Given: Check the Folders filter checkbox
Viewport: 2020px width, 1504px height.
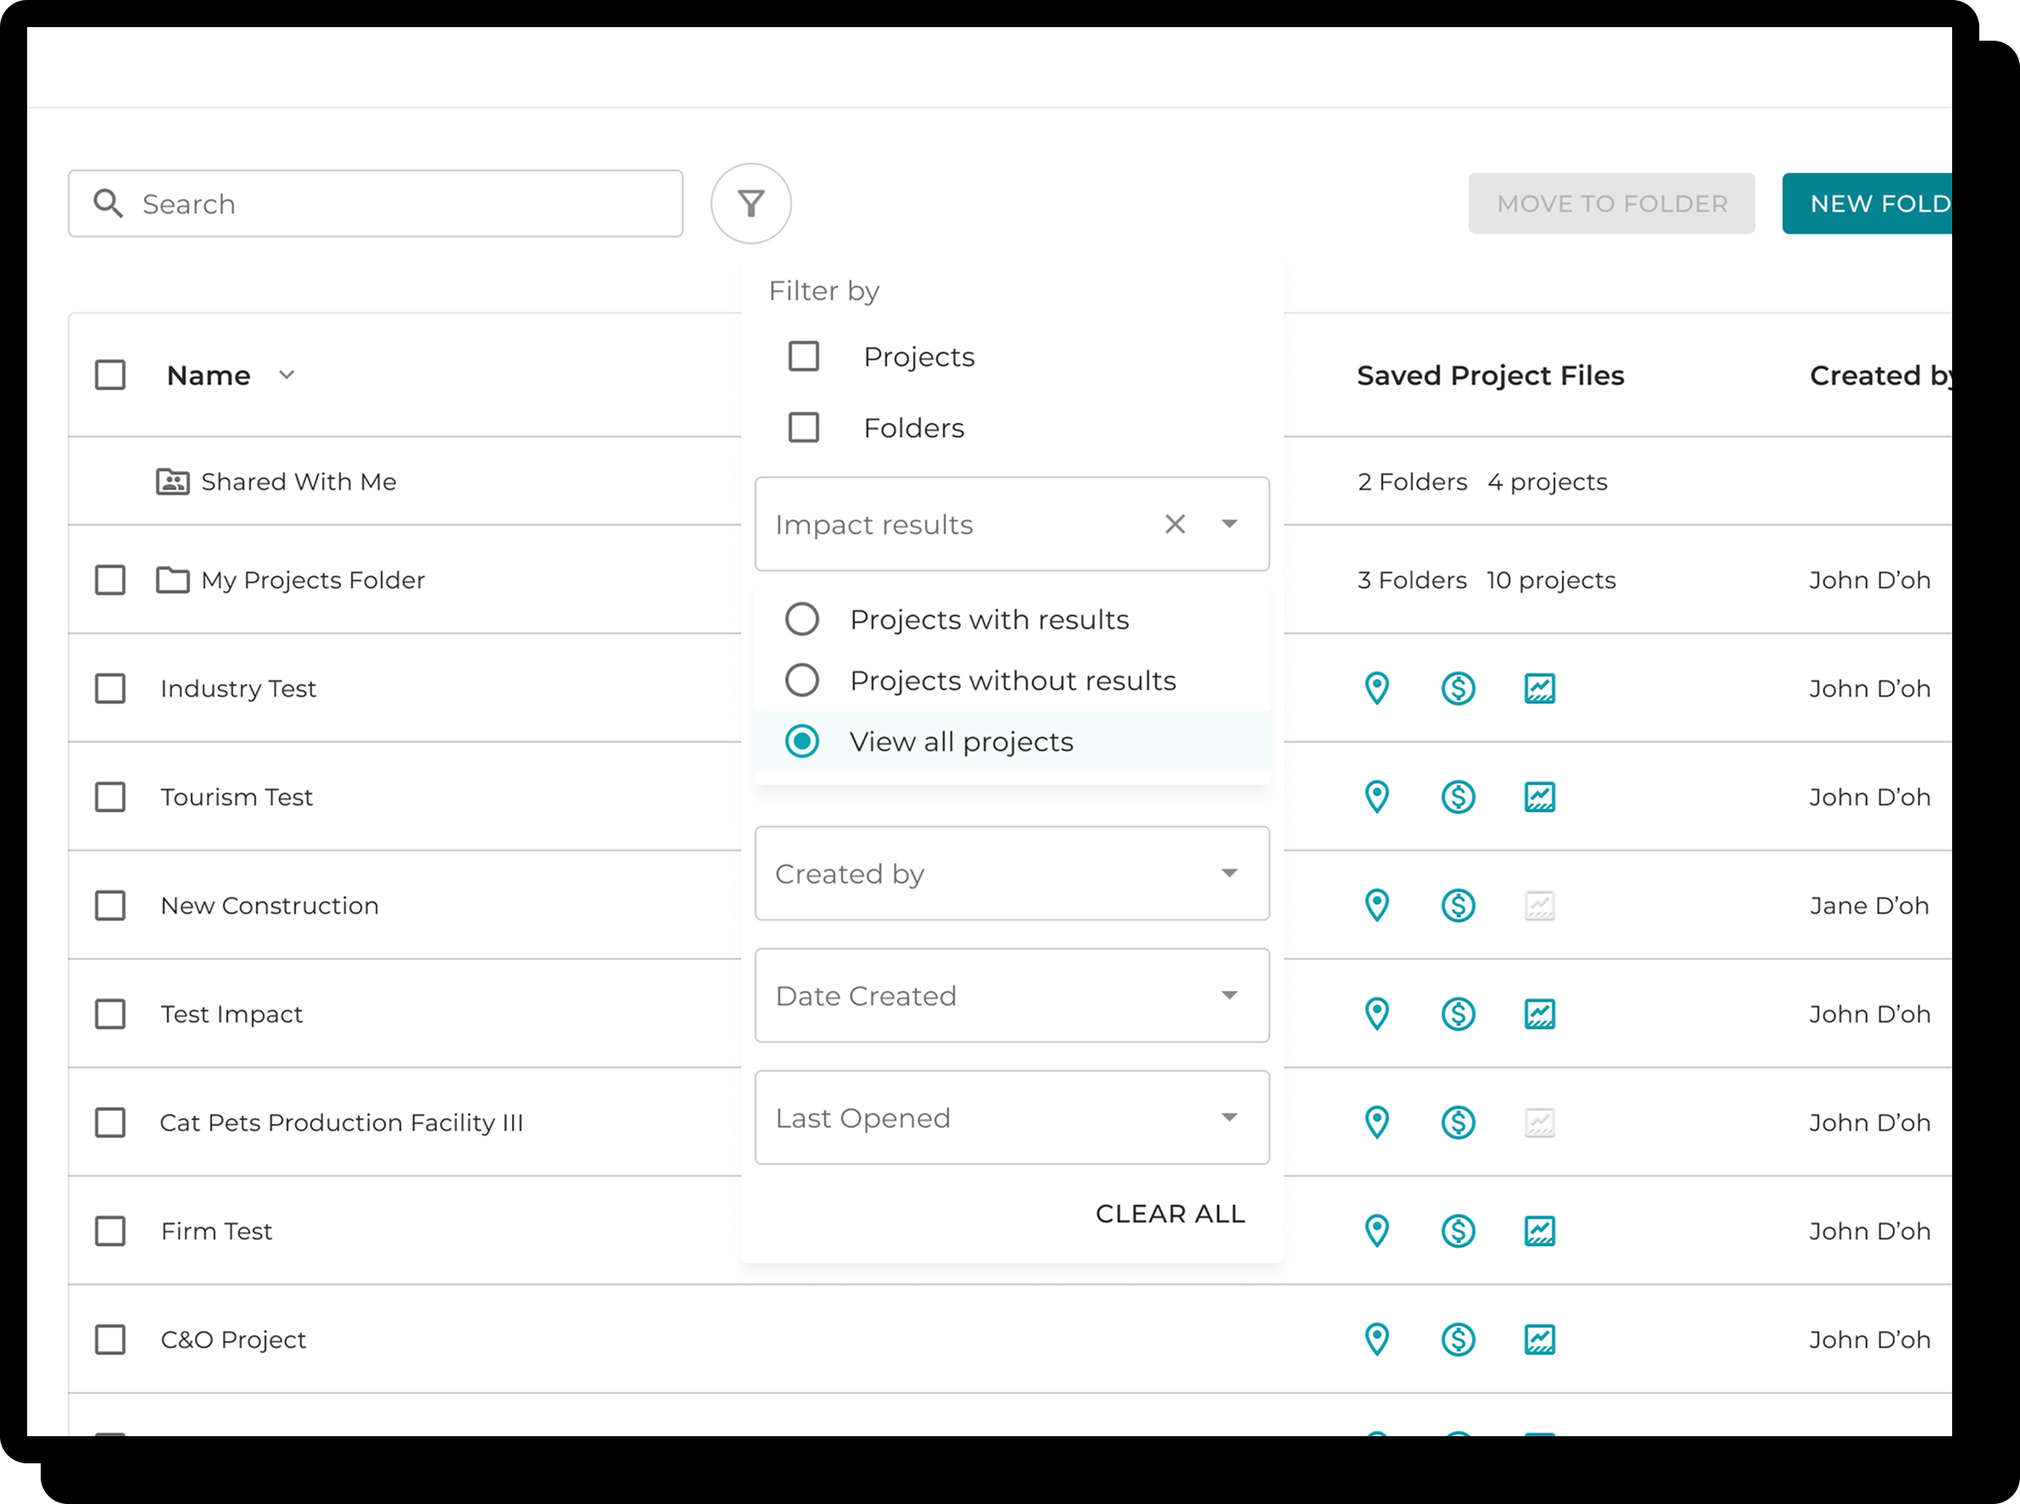Looking at the screenshot, I should click(803, 427).
